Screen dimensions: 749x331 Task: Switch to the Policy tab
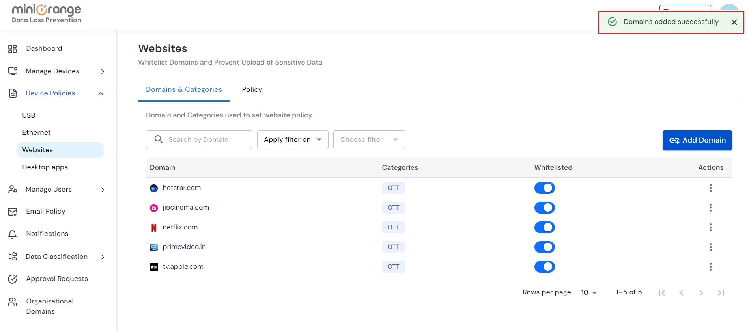[x=252, y=89]
